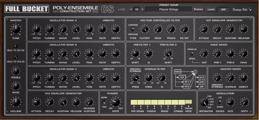Viewport: 259px width, 120px height.
Task: Click Oscillator Bank B Tuning knob
Action: [x=50, y=53]
